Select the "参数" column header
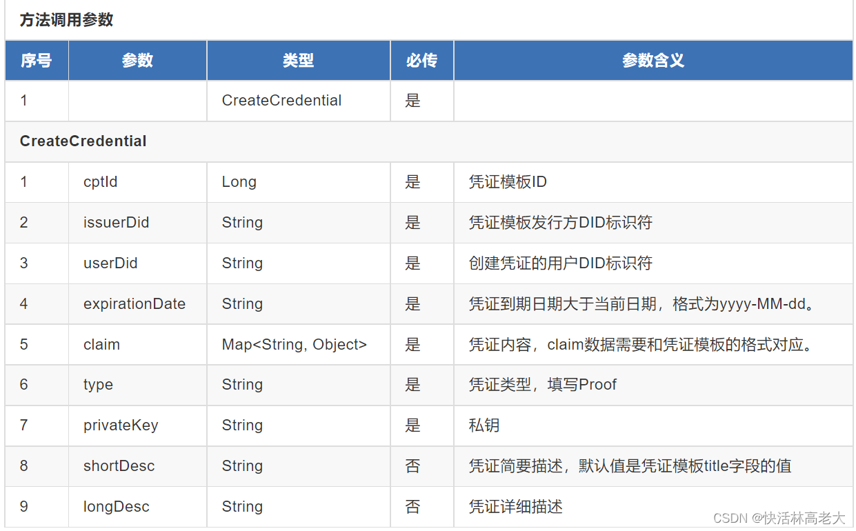 tap(137, 60)
